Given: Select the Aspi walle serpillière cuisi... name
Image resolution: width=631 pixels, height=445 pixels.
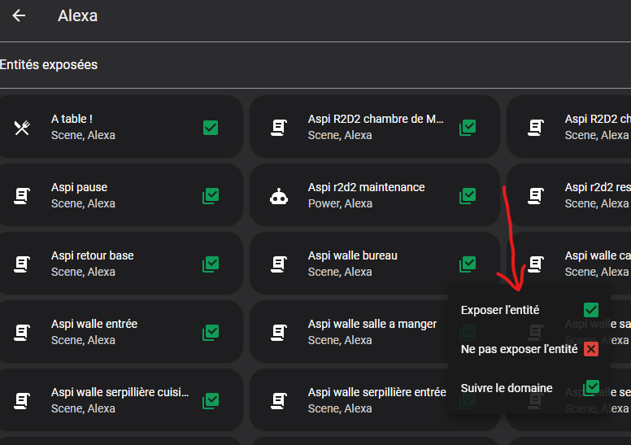Looking at the screenshot, I should tap(120, 392).
